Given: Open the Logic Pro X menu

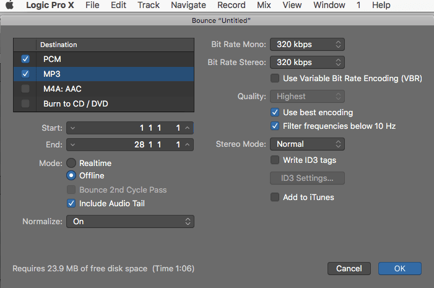Looking at the screenshot, I should (x=50, y=5).
